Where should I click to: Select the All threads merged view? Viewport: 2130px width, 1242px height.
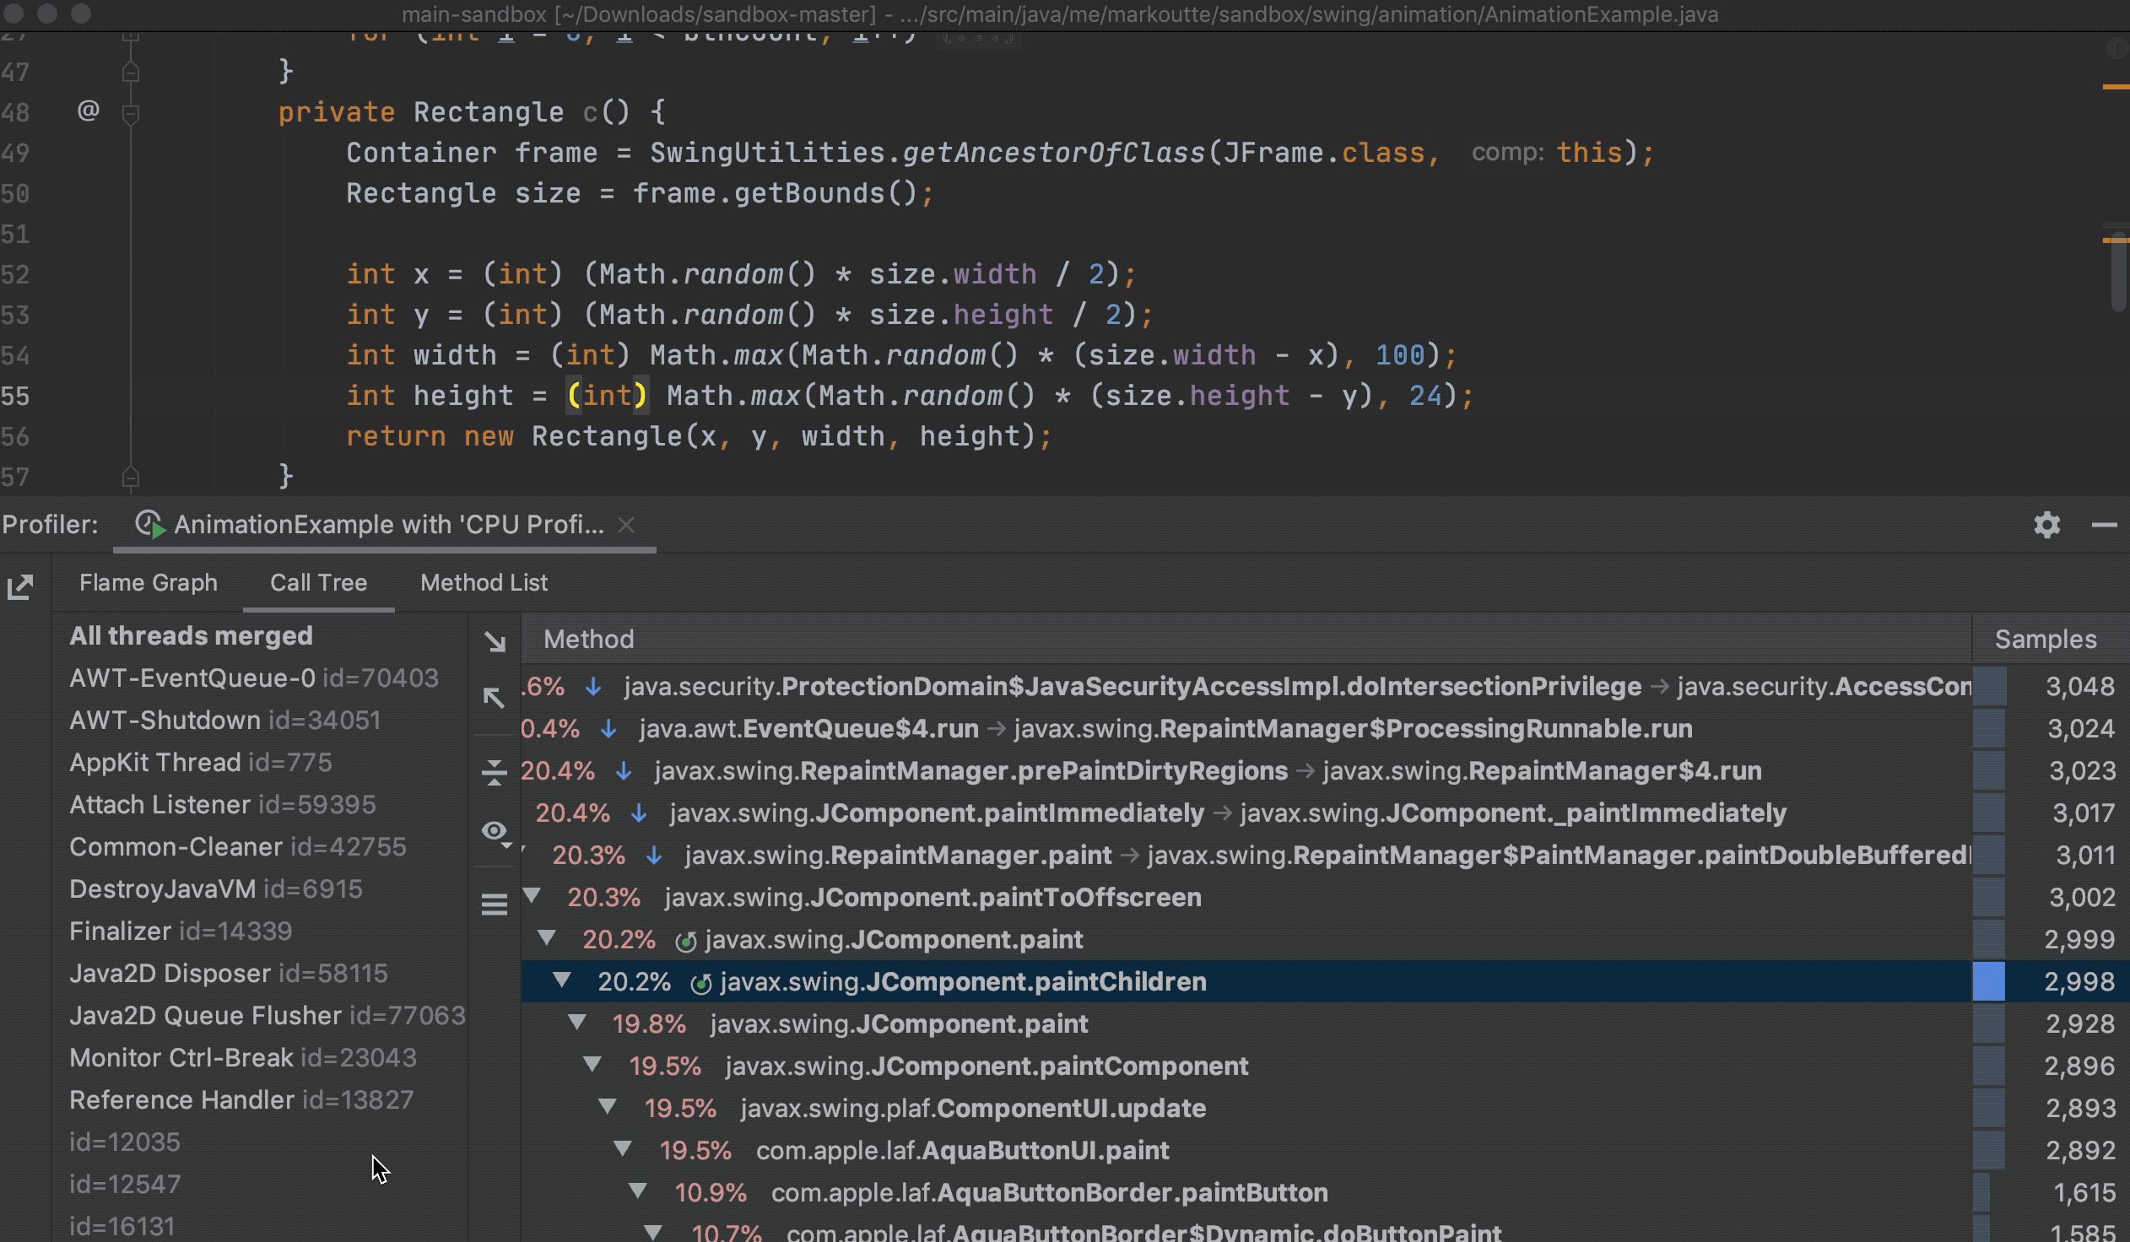(191, 634)
